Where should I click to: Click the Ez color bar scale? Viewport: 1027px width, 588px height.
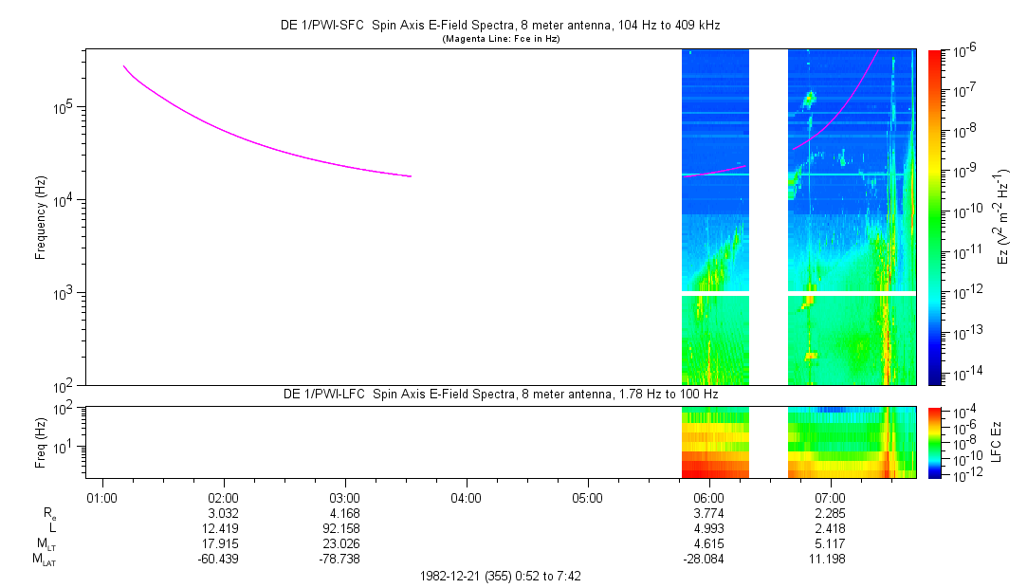[935, 217]
